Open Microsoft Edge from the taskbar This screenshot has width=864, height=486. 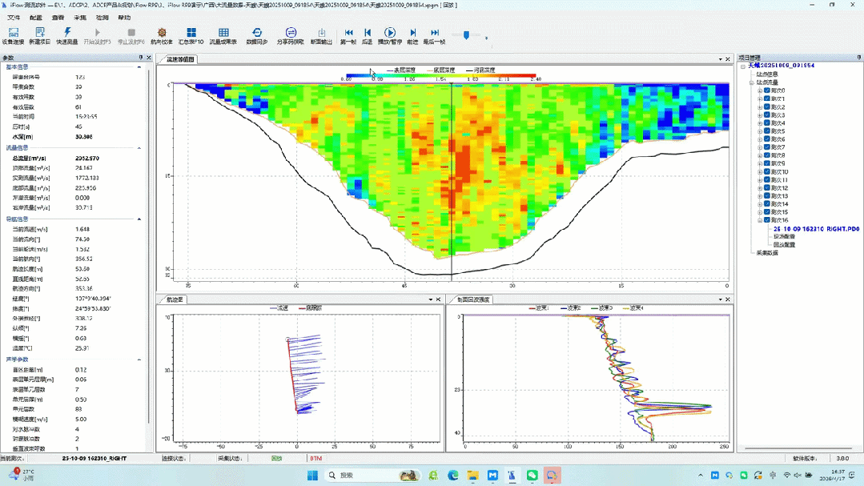point(453,475)
